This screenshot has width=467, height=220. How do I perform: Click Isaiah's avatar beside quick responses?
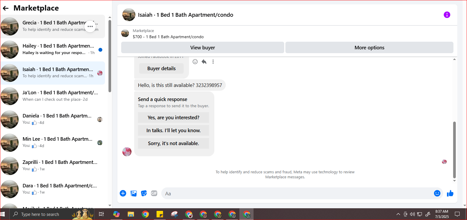[127, 152]
